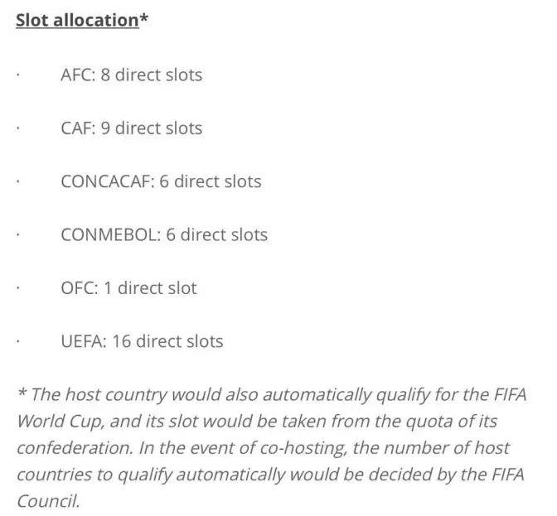Click the bullet dot beside the CONCACAF entry

pos(17,181)
